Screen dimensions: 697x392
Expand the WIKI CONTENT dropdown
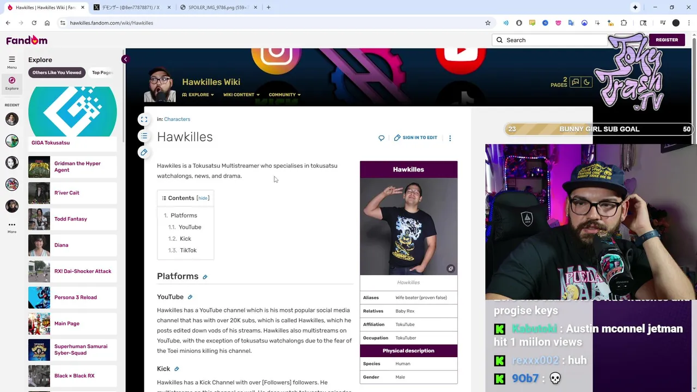[241, 95]
